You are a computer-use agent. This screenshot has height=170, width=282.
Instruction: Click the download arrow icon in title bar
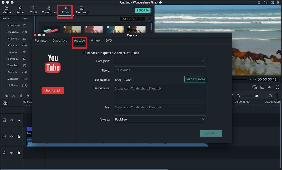(278, 2)
